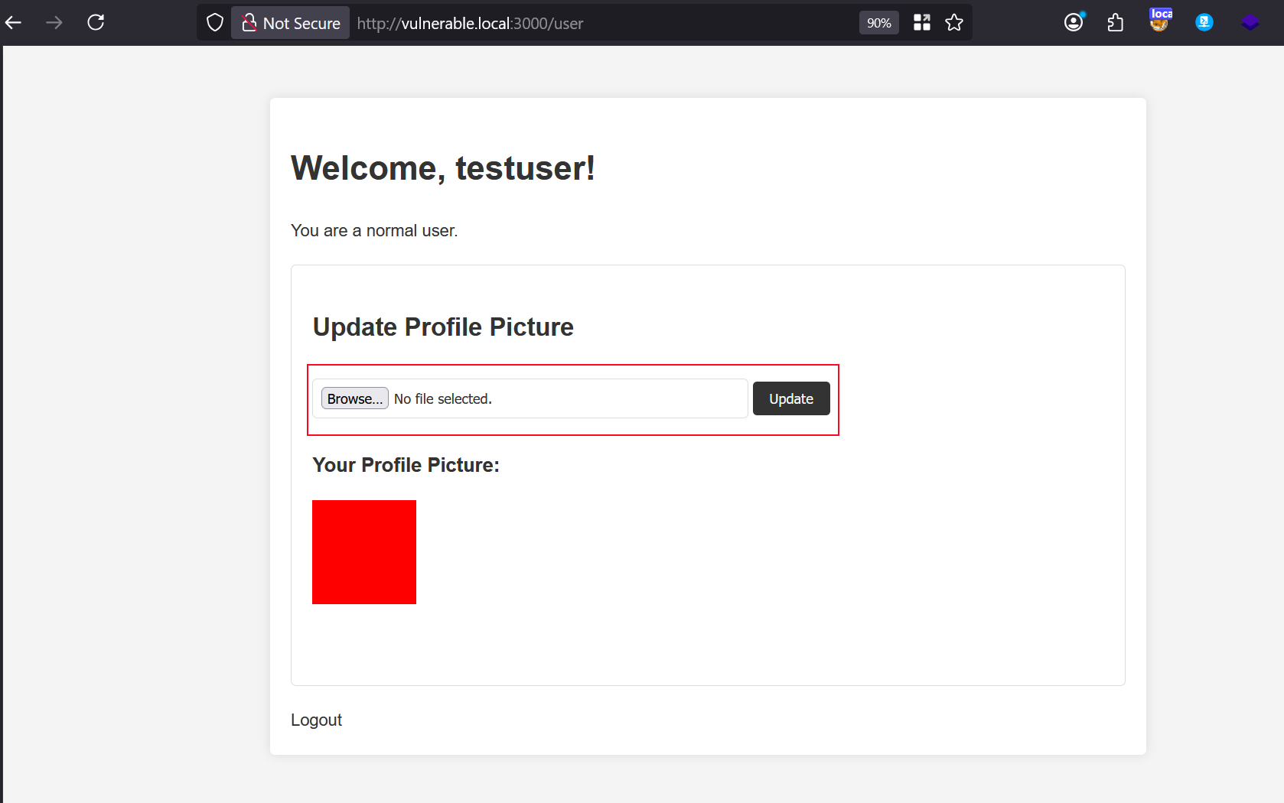The height and width of the screenshot is (803, 1284).
Task: Click the forward navigation arrow
Action: coord(54,23)
